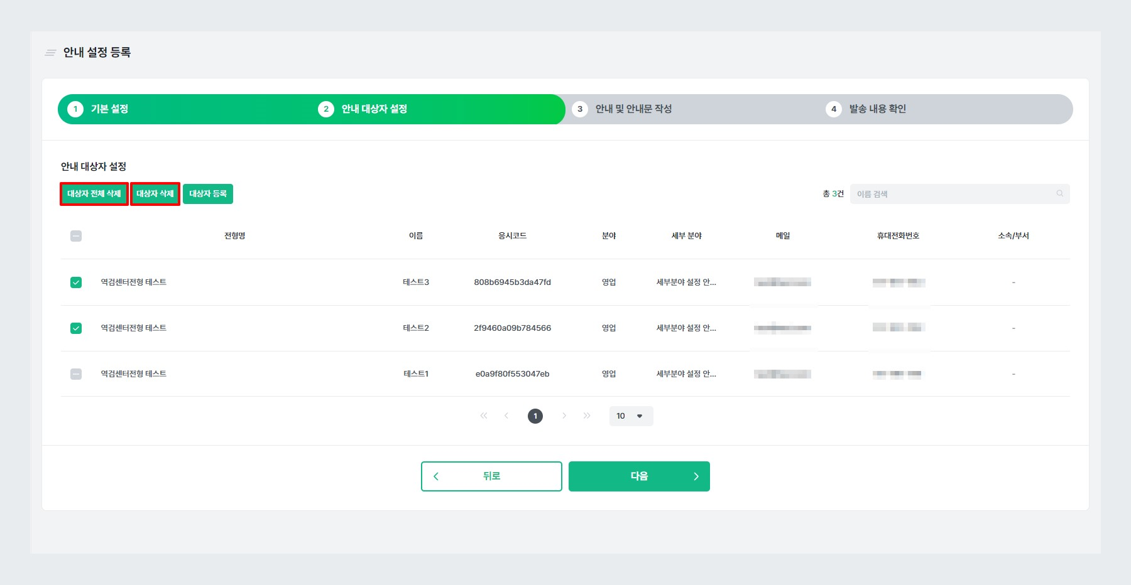This screenshot has height=585, width=1131.
Task: Toggle the header select-all checkbox
Action: (76, 236)
